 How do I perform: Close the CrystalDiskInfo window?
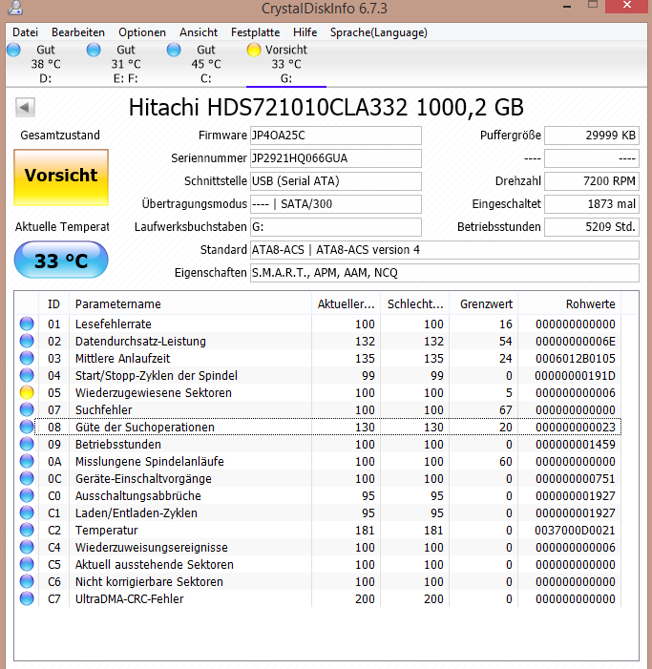[627, 6]
